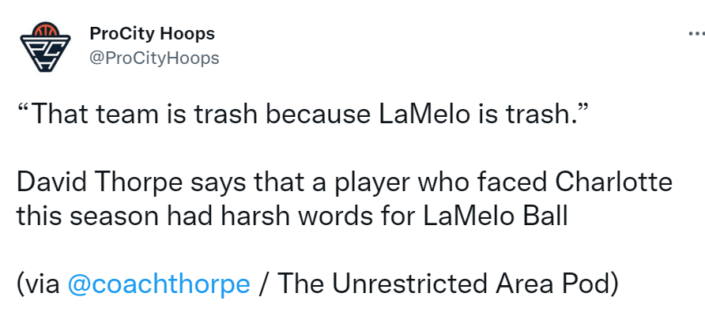
Task: Click the word 'because' in the quote
Action: pyautogui.click(x=319, y=115)
